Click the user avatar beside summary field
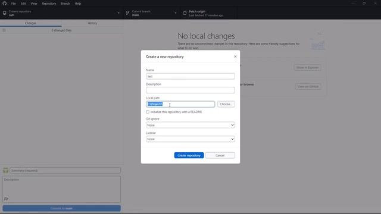The image size is (381, 214). click(x=5, y=171)
